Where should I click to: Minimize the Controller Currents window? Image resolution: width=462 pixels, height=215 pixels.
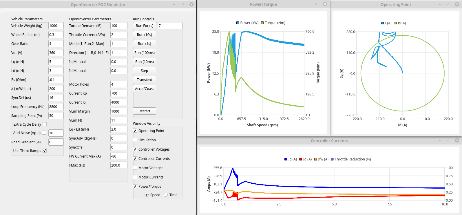coord(440,140)
